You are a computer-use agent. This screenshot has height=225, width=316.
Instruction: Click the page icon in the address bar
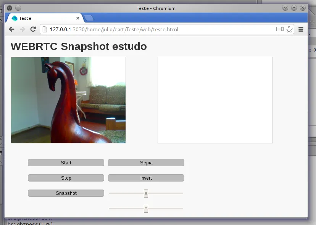45,29
